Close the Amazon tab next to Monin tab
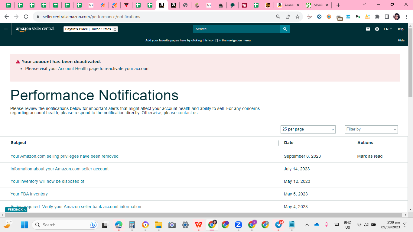The height and width of the screenshot is (232, 413). tap(298, 5)
